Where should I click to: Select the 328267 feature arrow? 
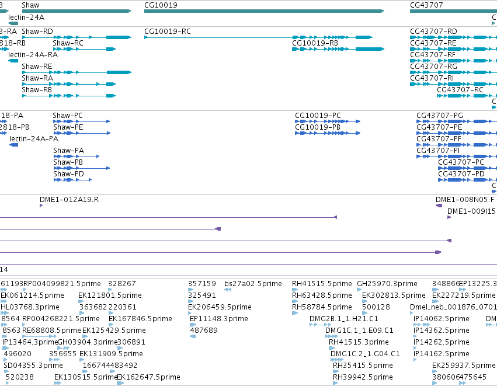[110, 289]
